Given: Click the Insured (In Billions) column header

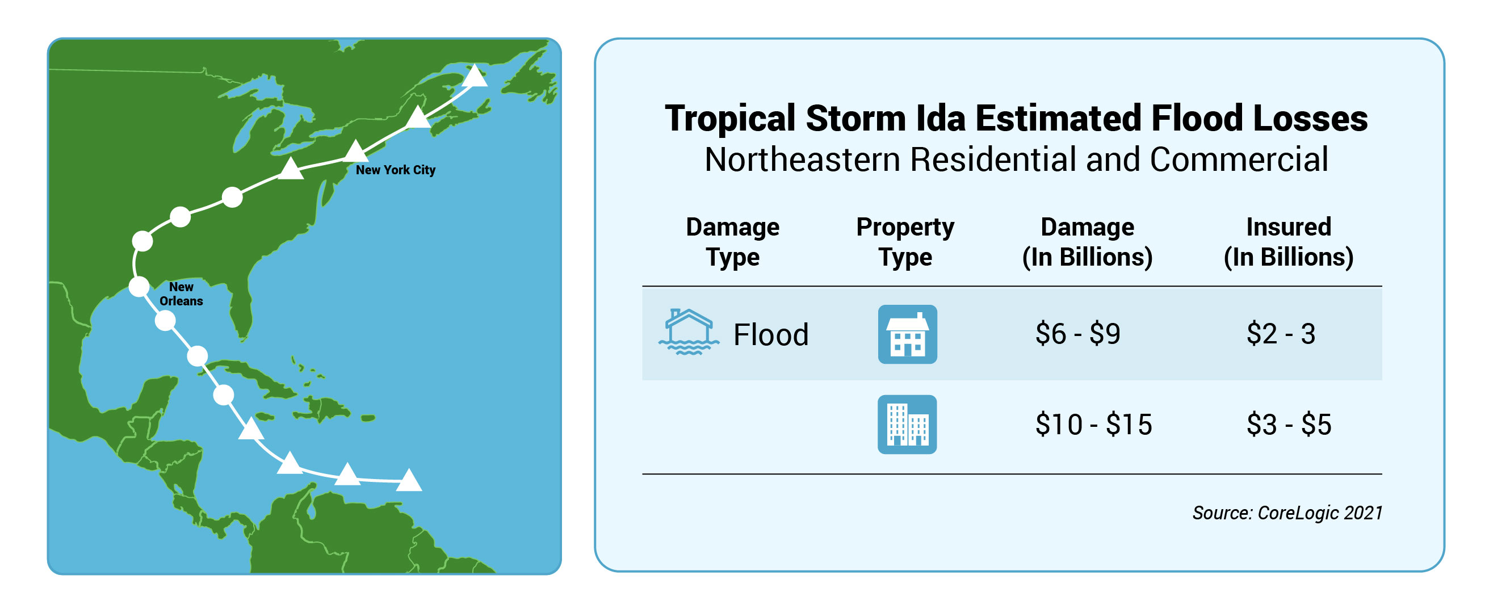Looking at the screenshot, I should pyautogui.click(x=1289, y=241).
